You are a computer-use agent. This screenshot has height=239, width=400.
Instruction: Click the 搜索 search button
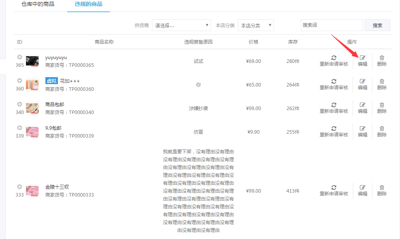coord(377,25)
